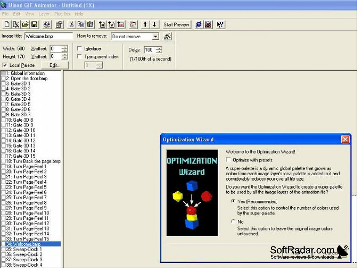Check Optimize with presets
The image size is (357, 268).
tap(228, 160)
